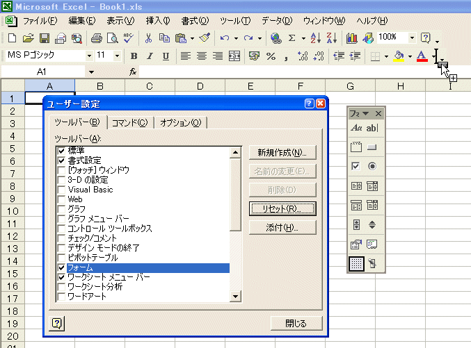Open the Forms toolbar options arrow

coord(365,113)
